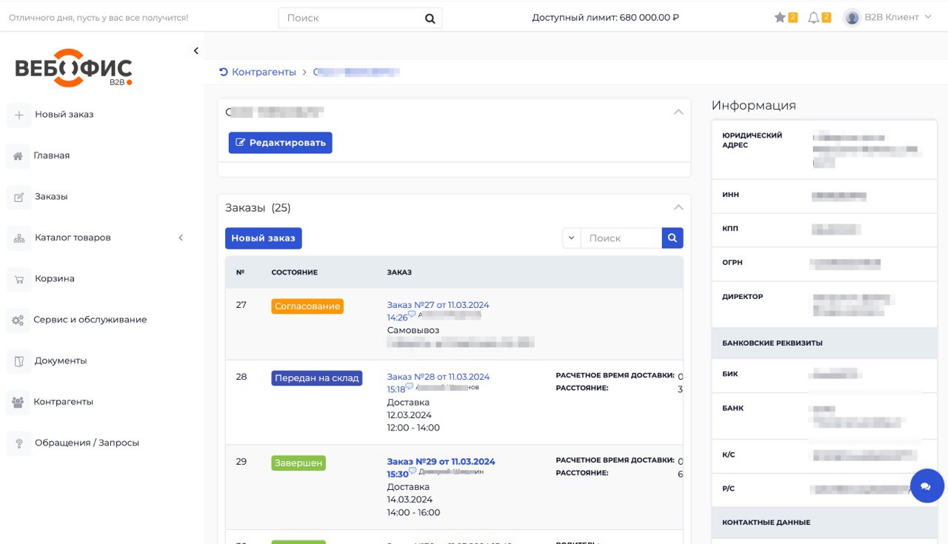This screenshot has height=544, width=948.
Task: Go to Главная in sidebar menu
Action: 51,155
